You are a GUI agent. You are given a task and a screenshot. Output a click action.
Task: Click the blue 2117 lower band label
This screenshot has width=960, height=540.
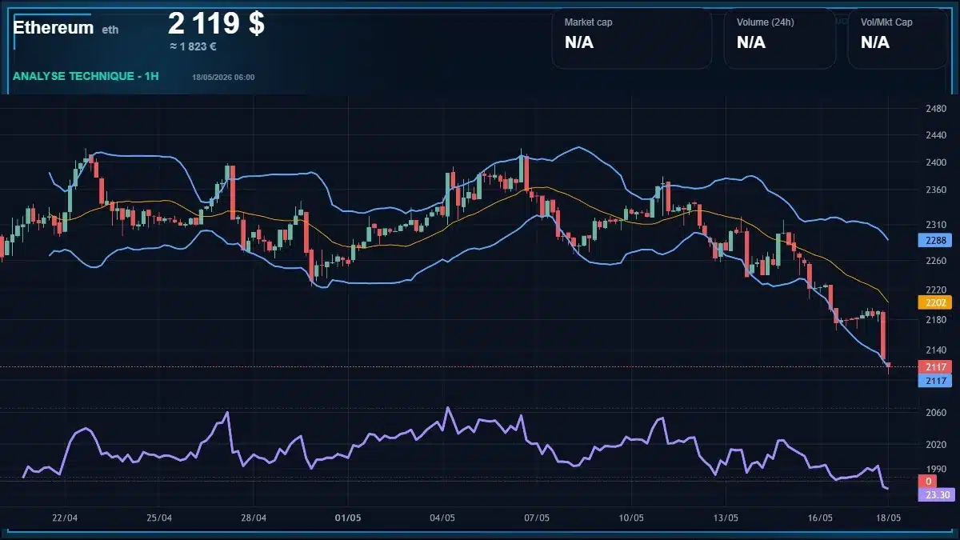(x=934, y=381)
